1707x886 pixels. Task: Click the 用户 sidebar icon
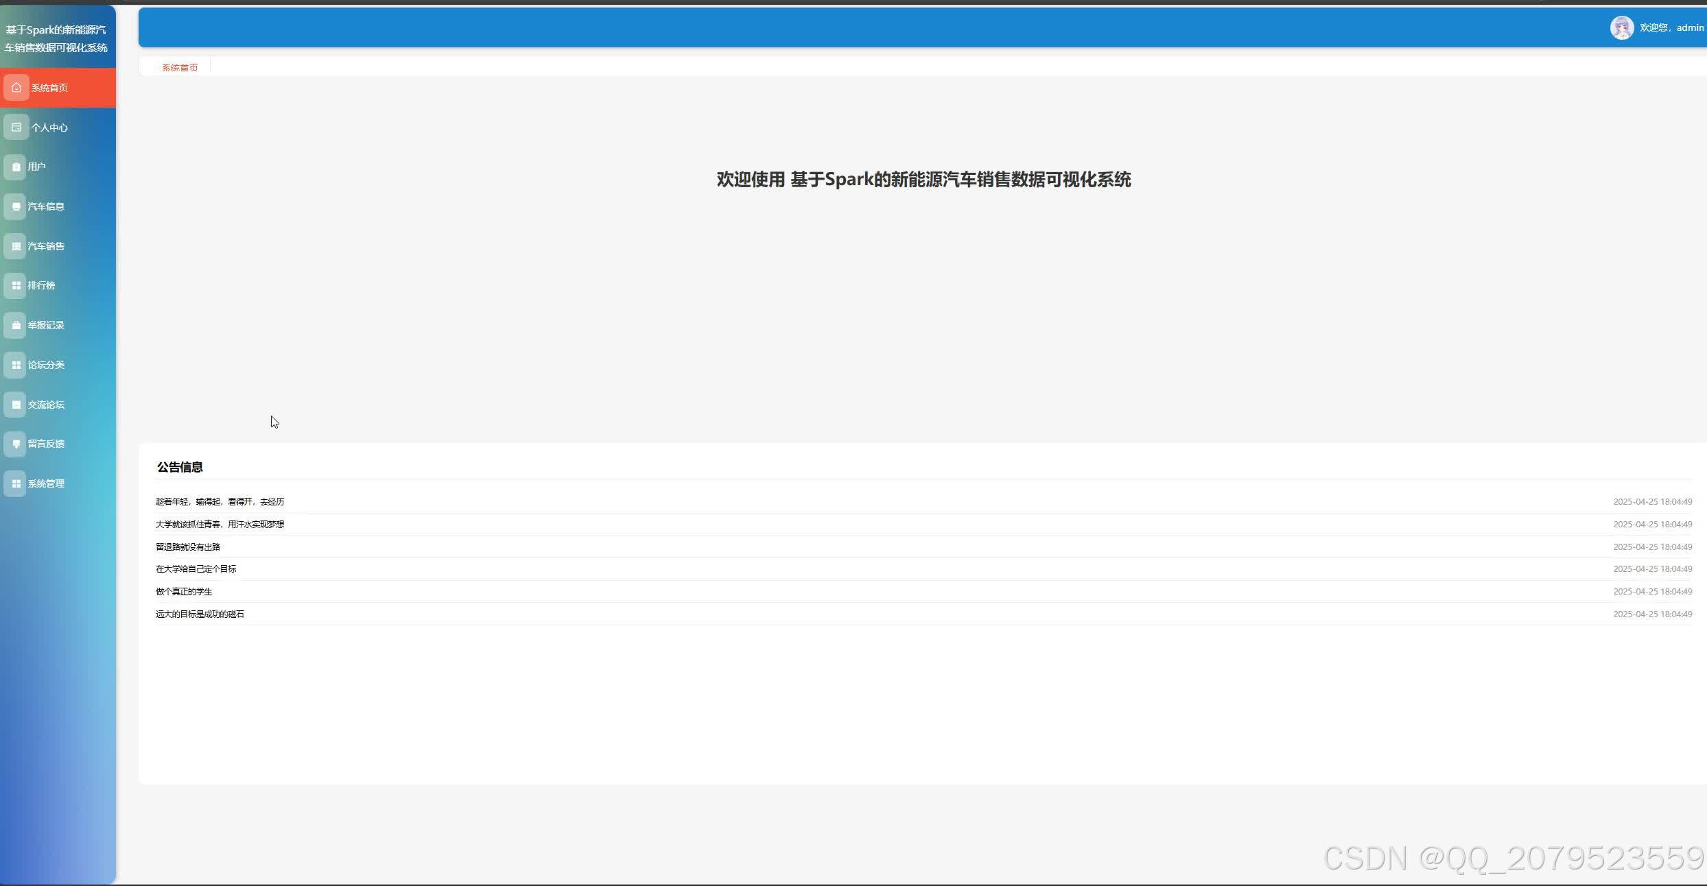[16, 167]
